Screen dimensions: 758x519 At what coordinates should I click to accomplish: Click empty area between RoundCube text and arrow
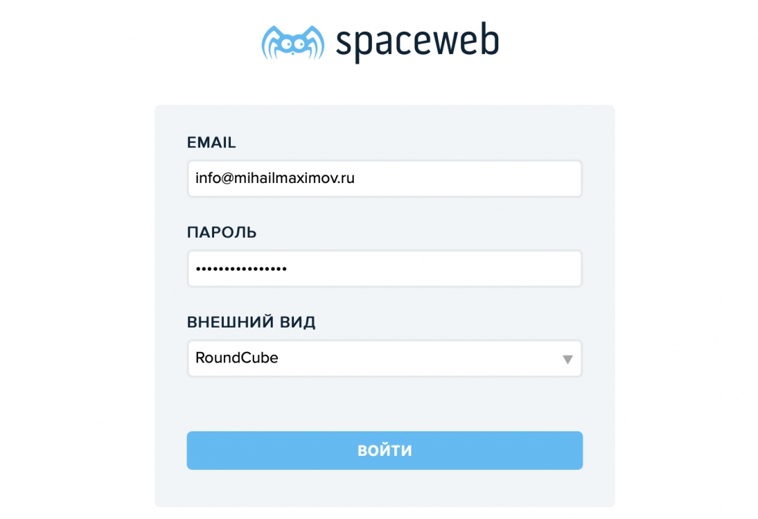pos(421,358)
